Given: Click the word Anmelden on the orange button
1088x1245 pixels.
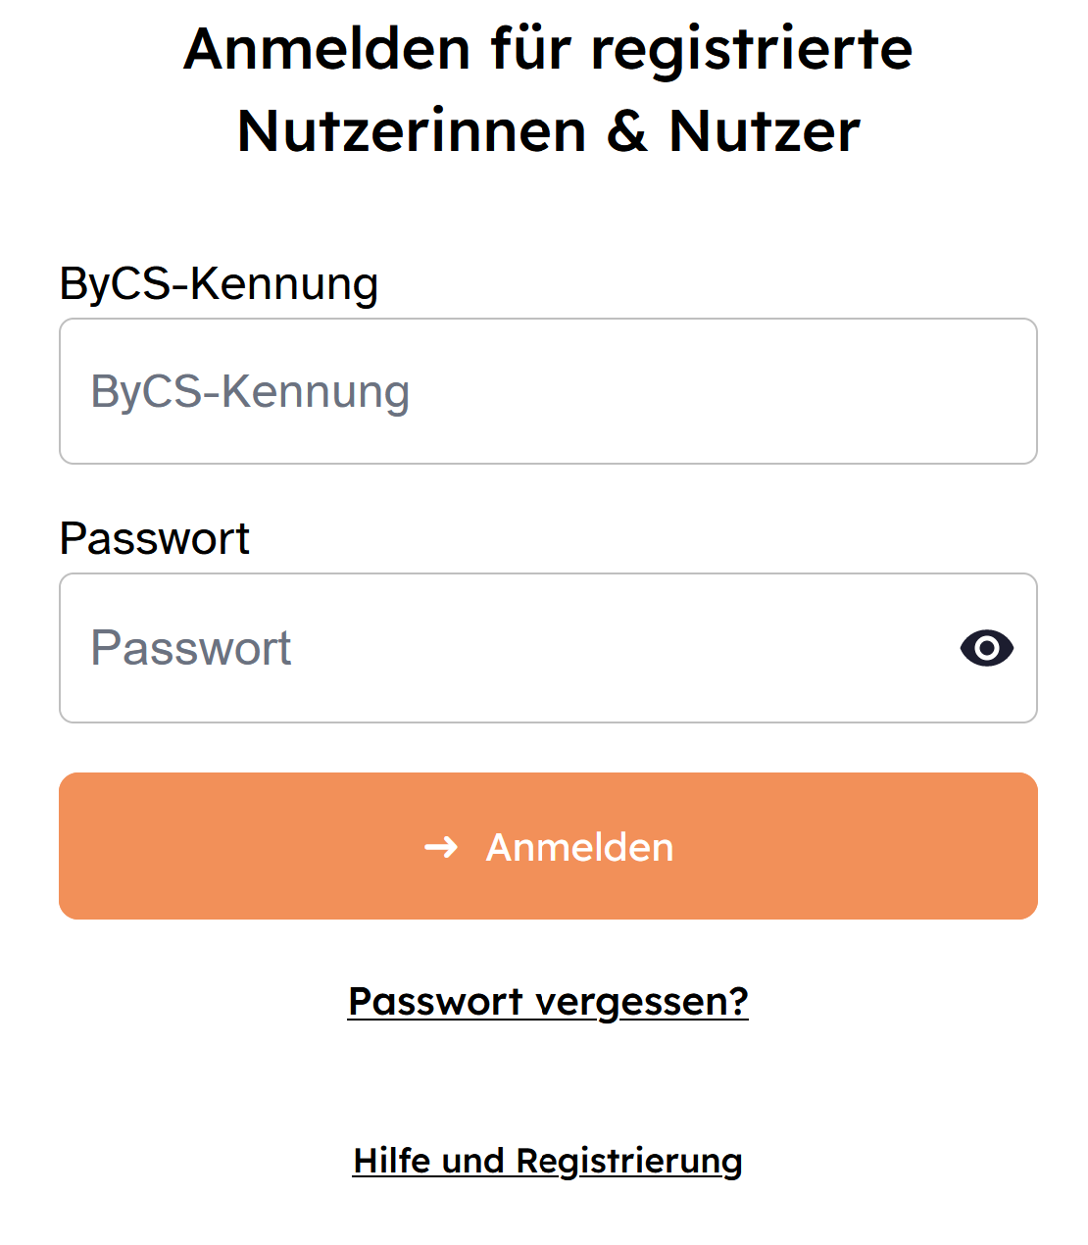Looking at the screenshot, I should 579,847.
